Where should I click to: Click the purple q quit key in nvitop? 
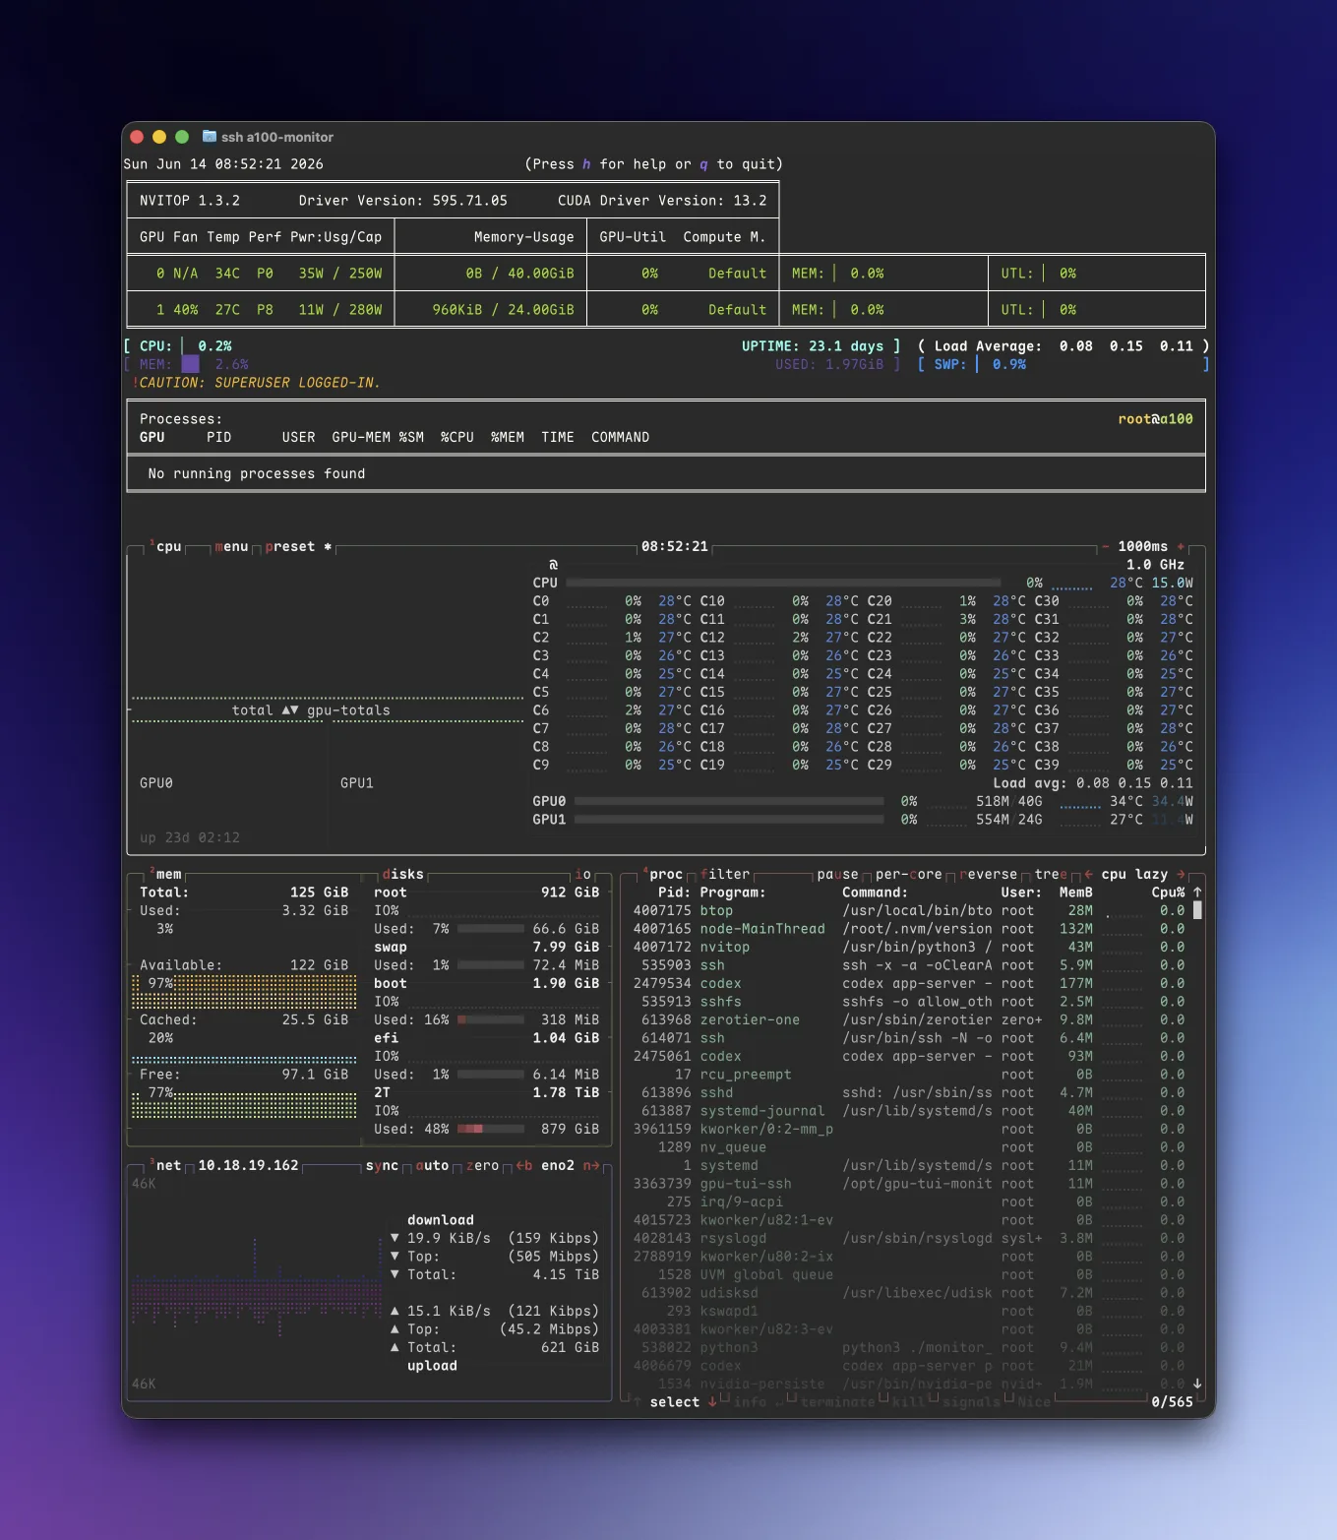pos(704,163)
